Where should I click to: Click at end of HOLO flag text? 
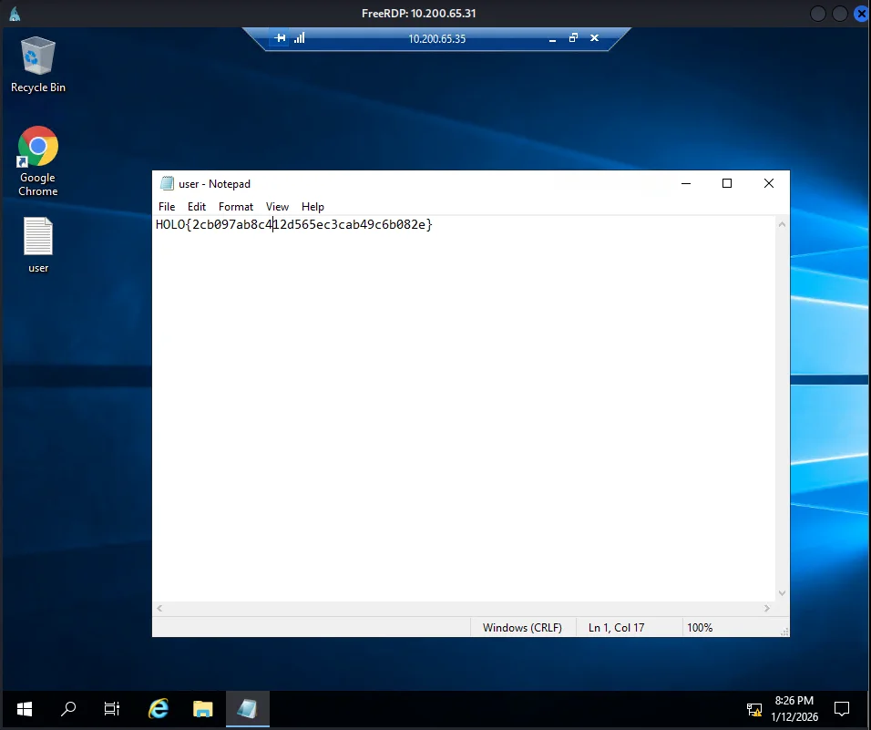(434, 224)
